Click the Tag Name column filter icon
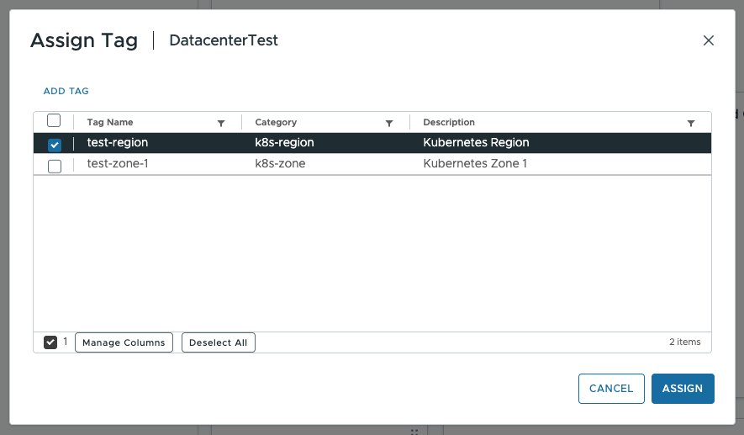The image size is (744, 435). [221, 123]
